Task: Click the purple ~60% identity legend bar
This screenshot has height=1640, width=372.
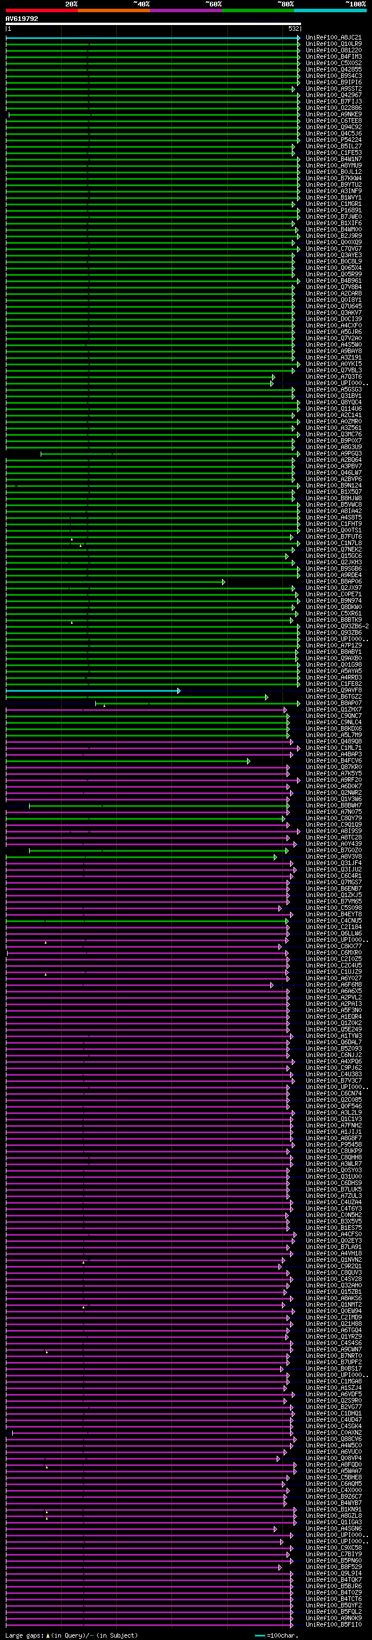Action: point(187,10)
